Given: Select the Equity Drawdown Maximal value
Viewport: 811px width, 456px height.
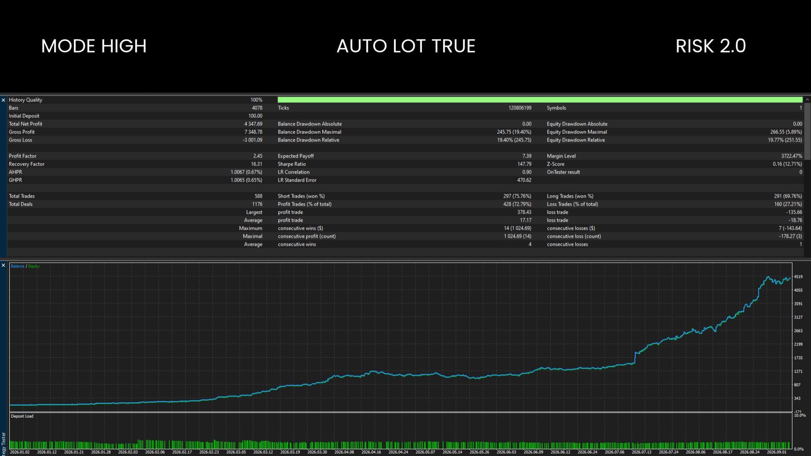Looking at the screenshot, I should coord(786,132).
